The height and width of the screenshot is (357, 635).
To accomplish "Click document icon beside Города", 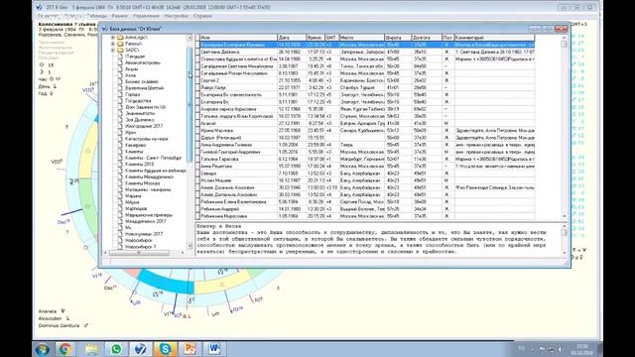I will (x=120, y=94).
